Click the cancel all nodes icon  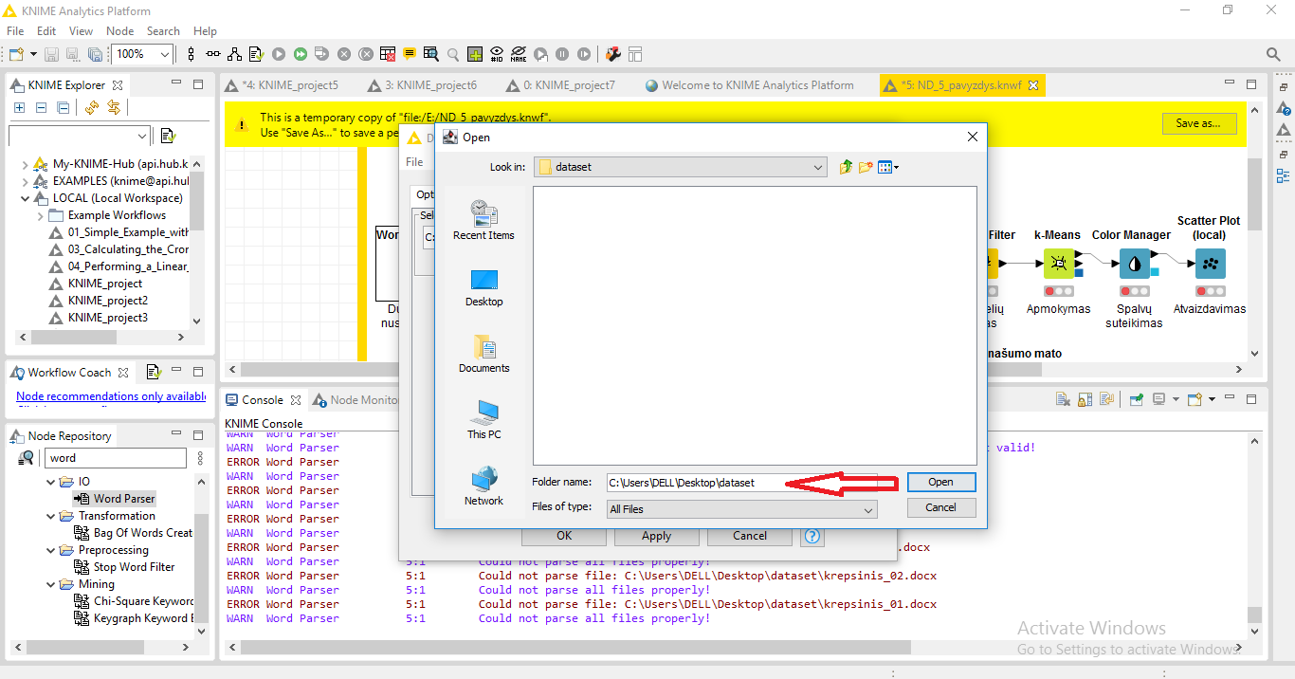click(x=365, y=54)
